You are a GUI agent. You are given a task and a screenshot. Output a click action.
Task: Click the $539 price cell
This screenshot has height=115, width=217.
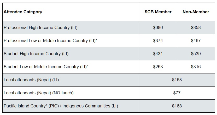pos(196,54)
